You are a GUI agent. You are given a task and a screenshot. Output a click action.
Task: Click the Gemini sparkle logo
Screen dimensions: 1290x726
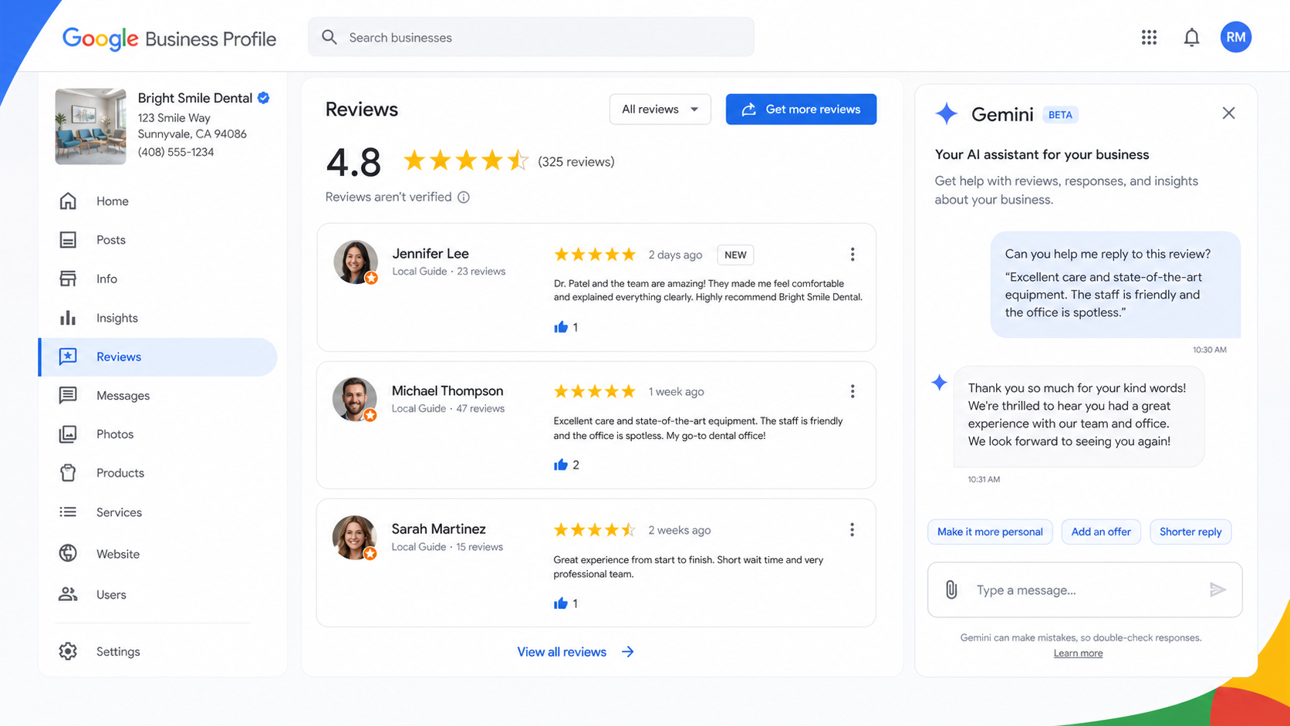947,113
